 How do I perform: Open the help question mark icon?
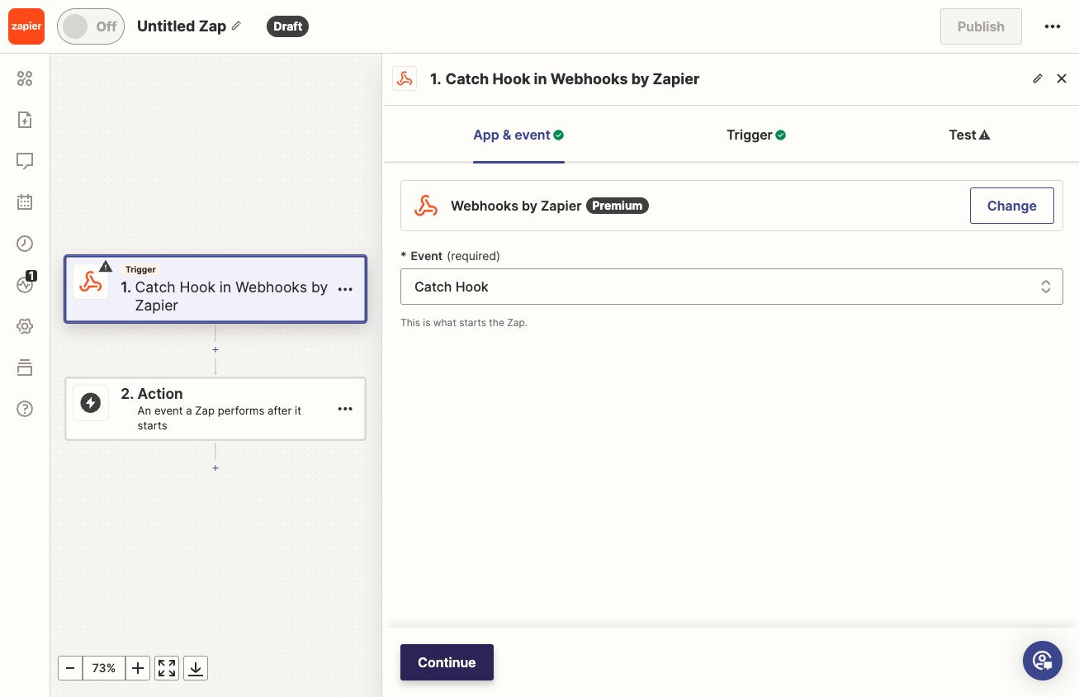point(25,409)
